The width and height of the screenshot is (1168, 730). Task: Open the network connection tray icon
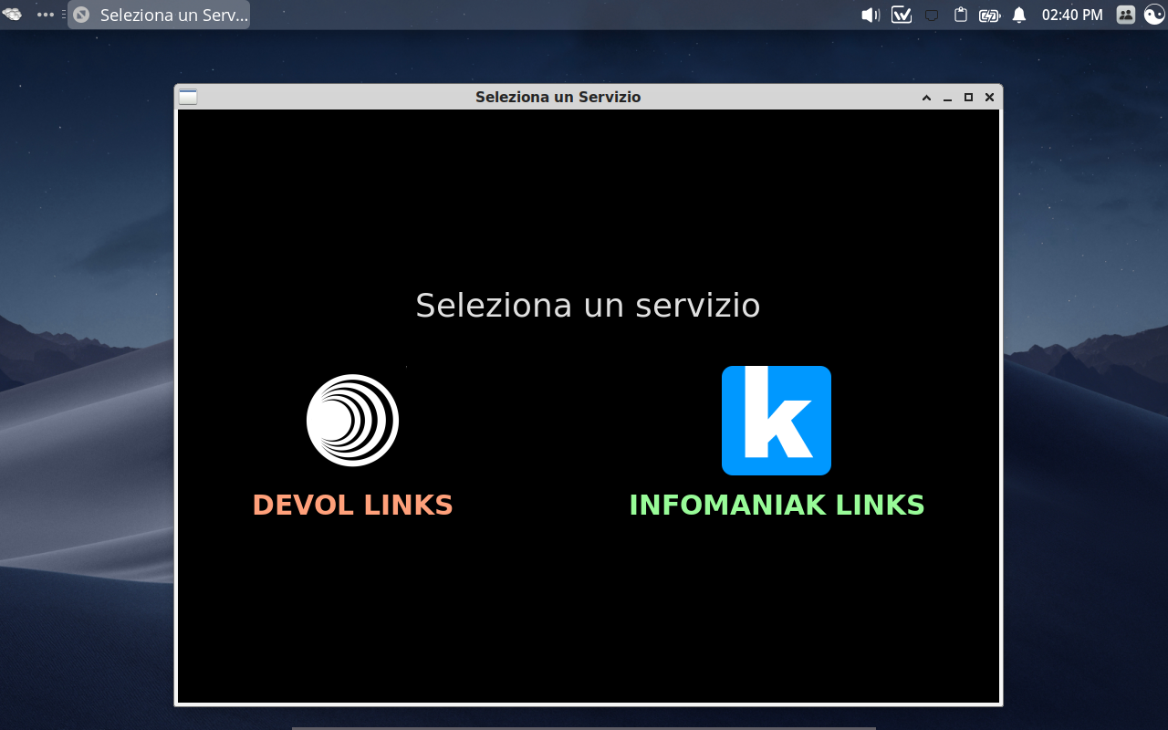[x=932, y=15]
